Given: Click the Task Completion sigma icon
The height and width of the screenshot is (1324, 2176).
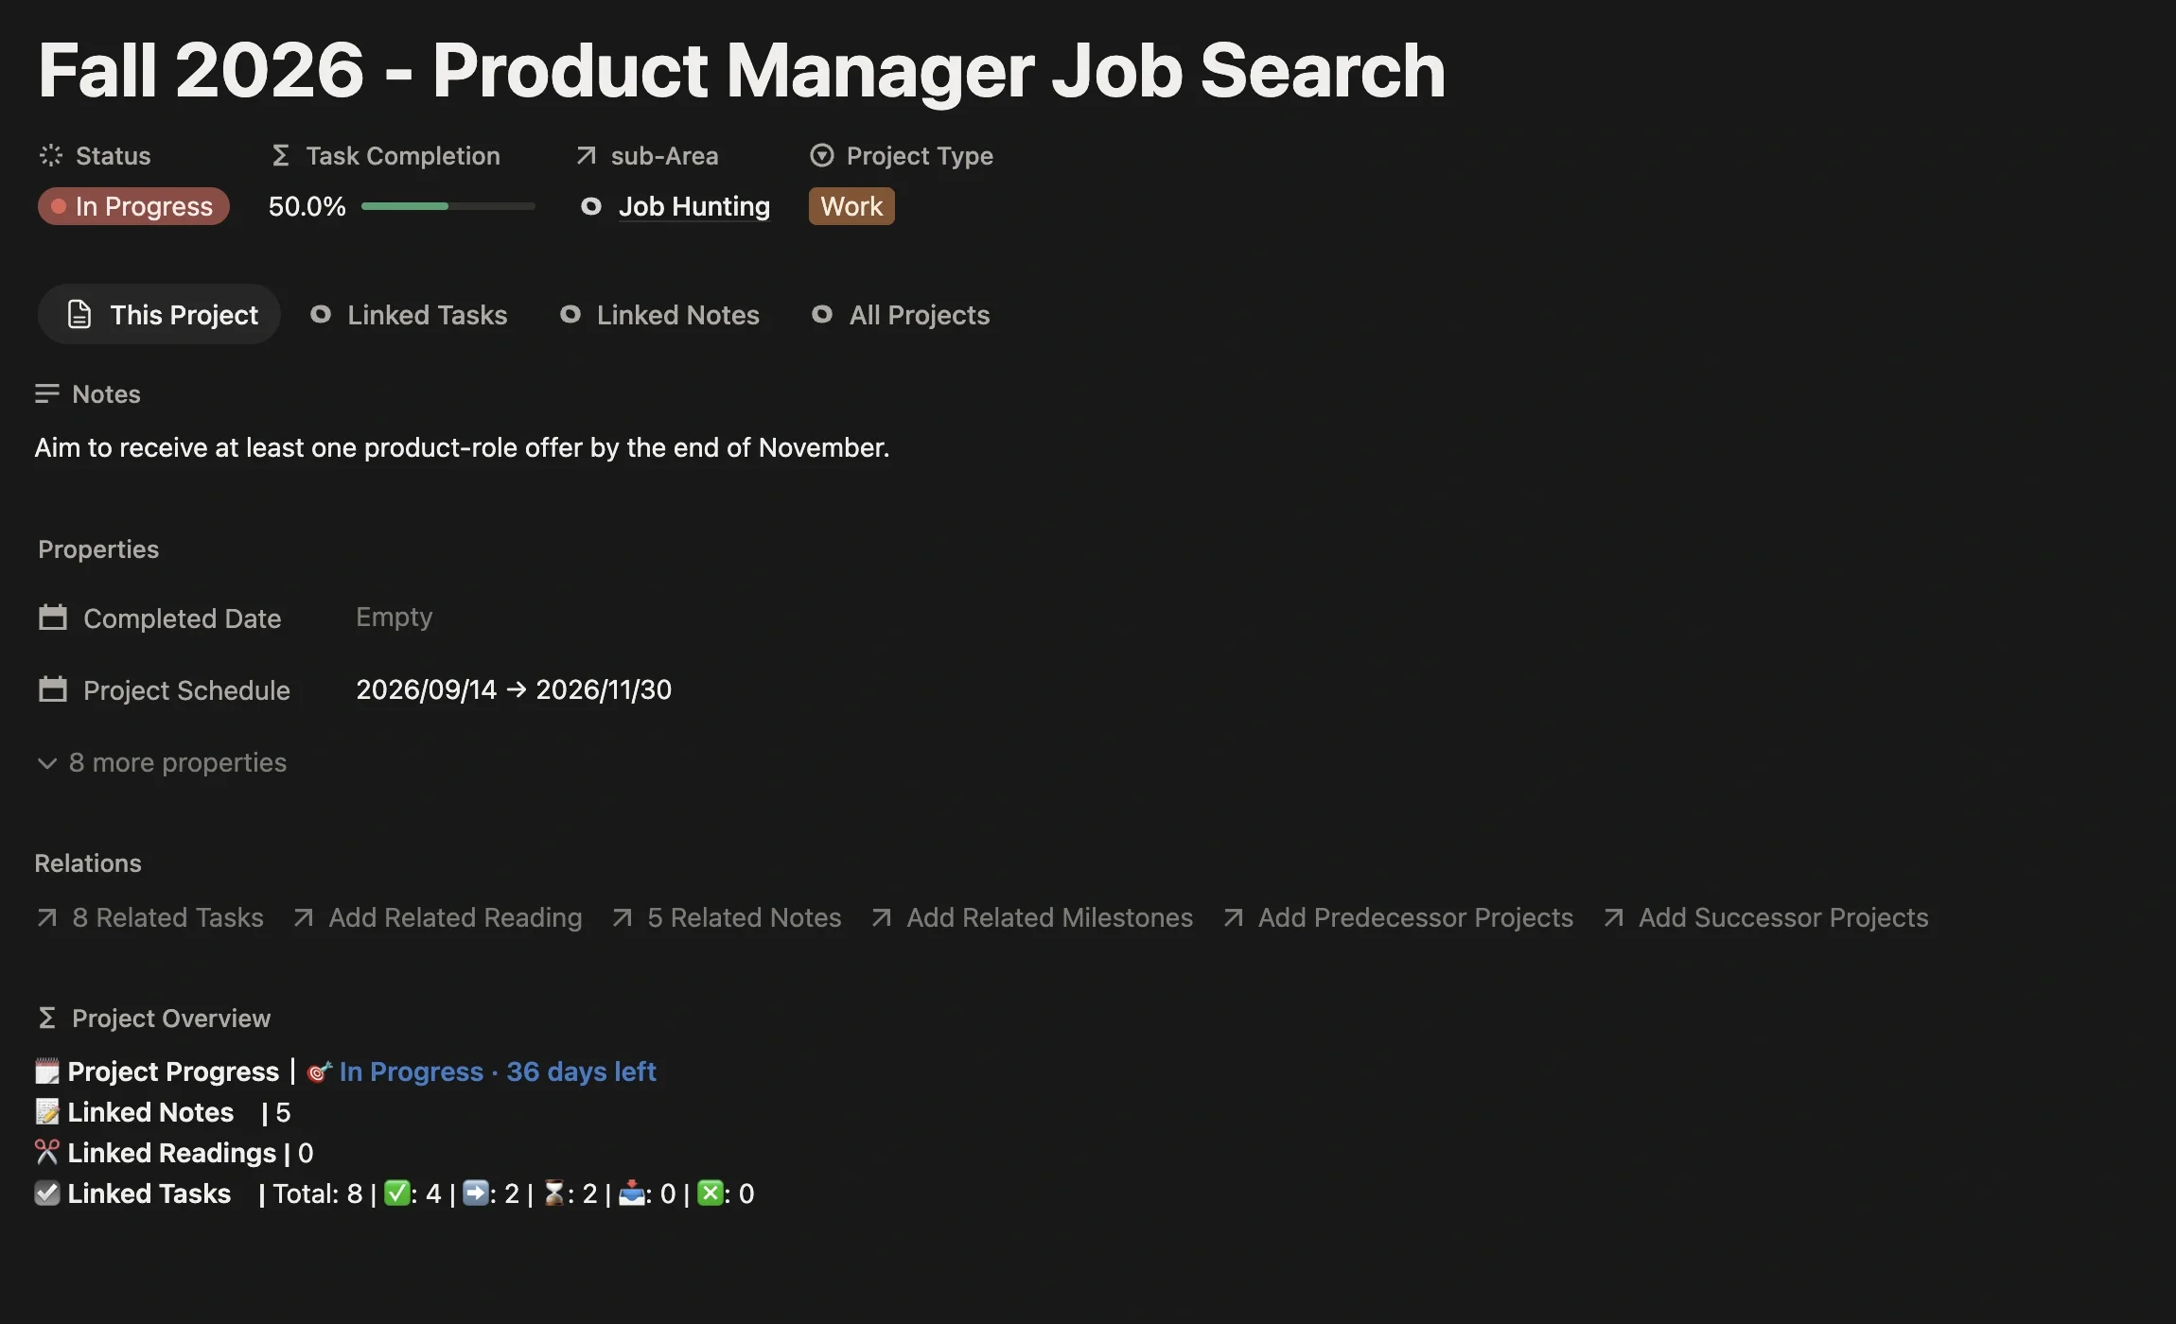Looking at the screenshot, I should click(x=280, y=155).
